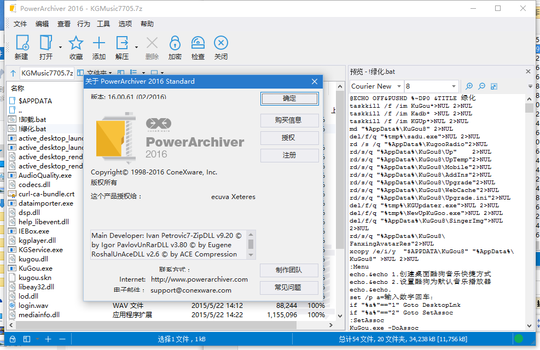Click the 购买信息 (Purchase info) button

coord(289,120)
